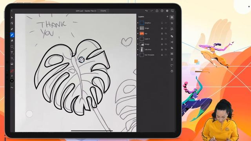Select the highlighted Pencil tool
This screenshot has height=141, width=251.
tap(12, 35)
